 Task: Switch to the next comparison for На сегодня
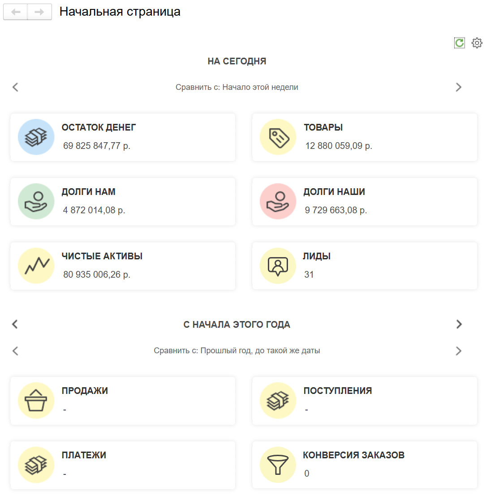pos(458,87)
